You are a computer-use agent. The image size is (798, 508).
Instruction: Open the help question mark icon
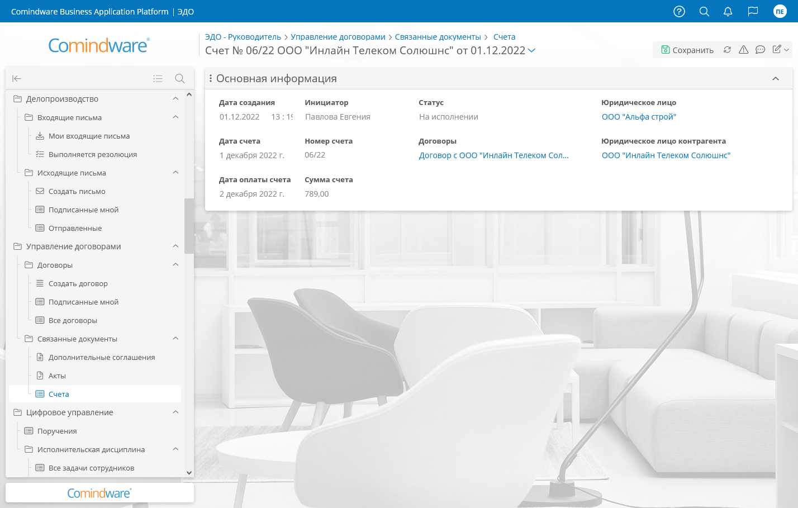(x=679, y=11)
